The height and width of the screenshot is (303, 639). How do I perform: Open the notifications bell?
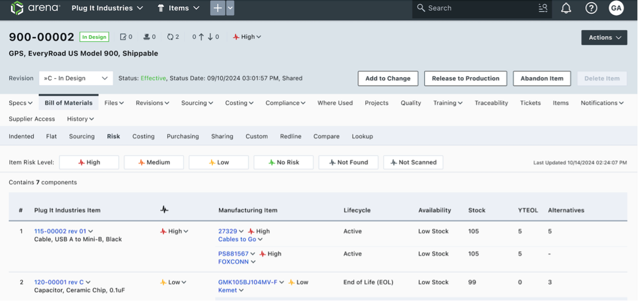566,8
